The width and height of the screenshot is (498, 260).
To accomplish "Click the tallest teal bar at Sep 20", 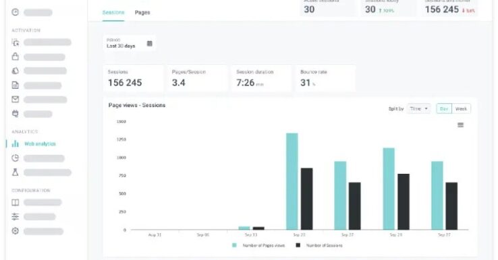I will (x=292, y=181).
